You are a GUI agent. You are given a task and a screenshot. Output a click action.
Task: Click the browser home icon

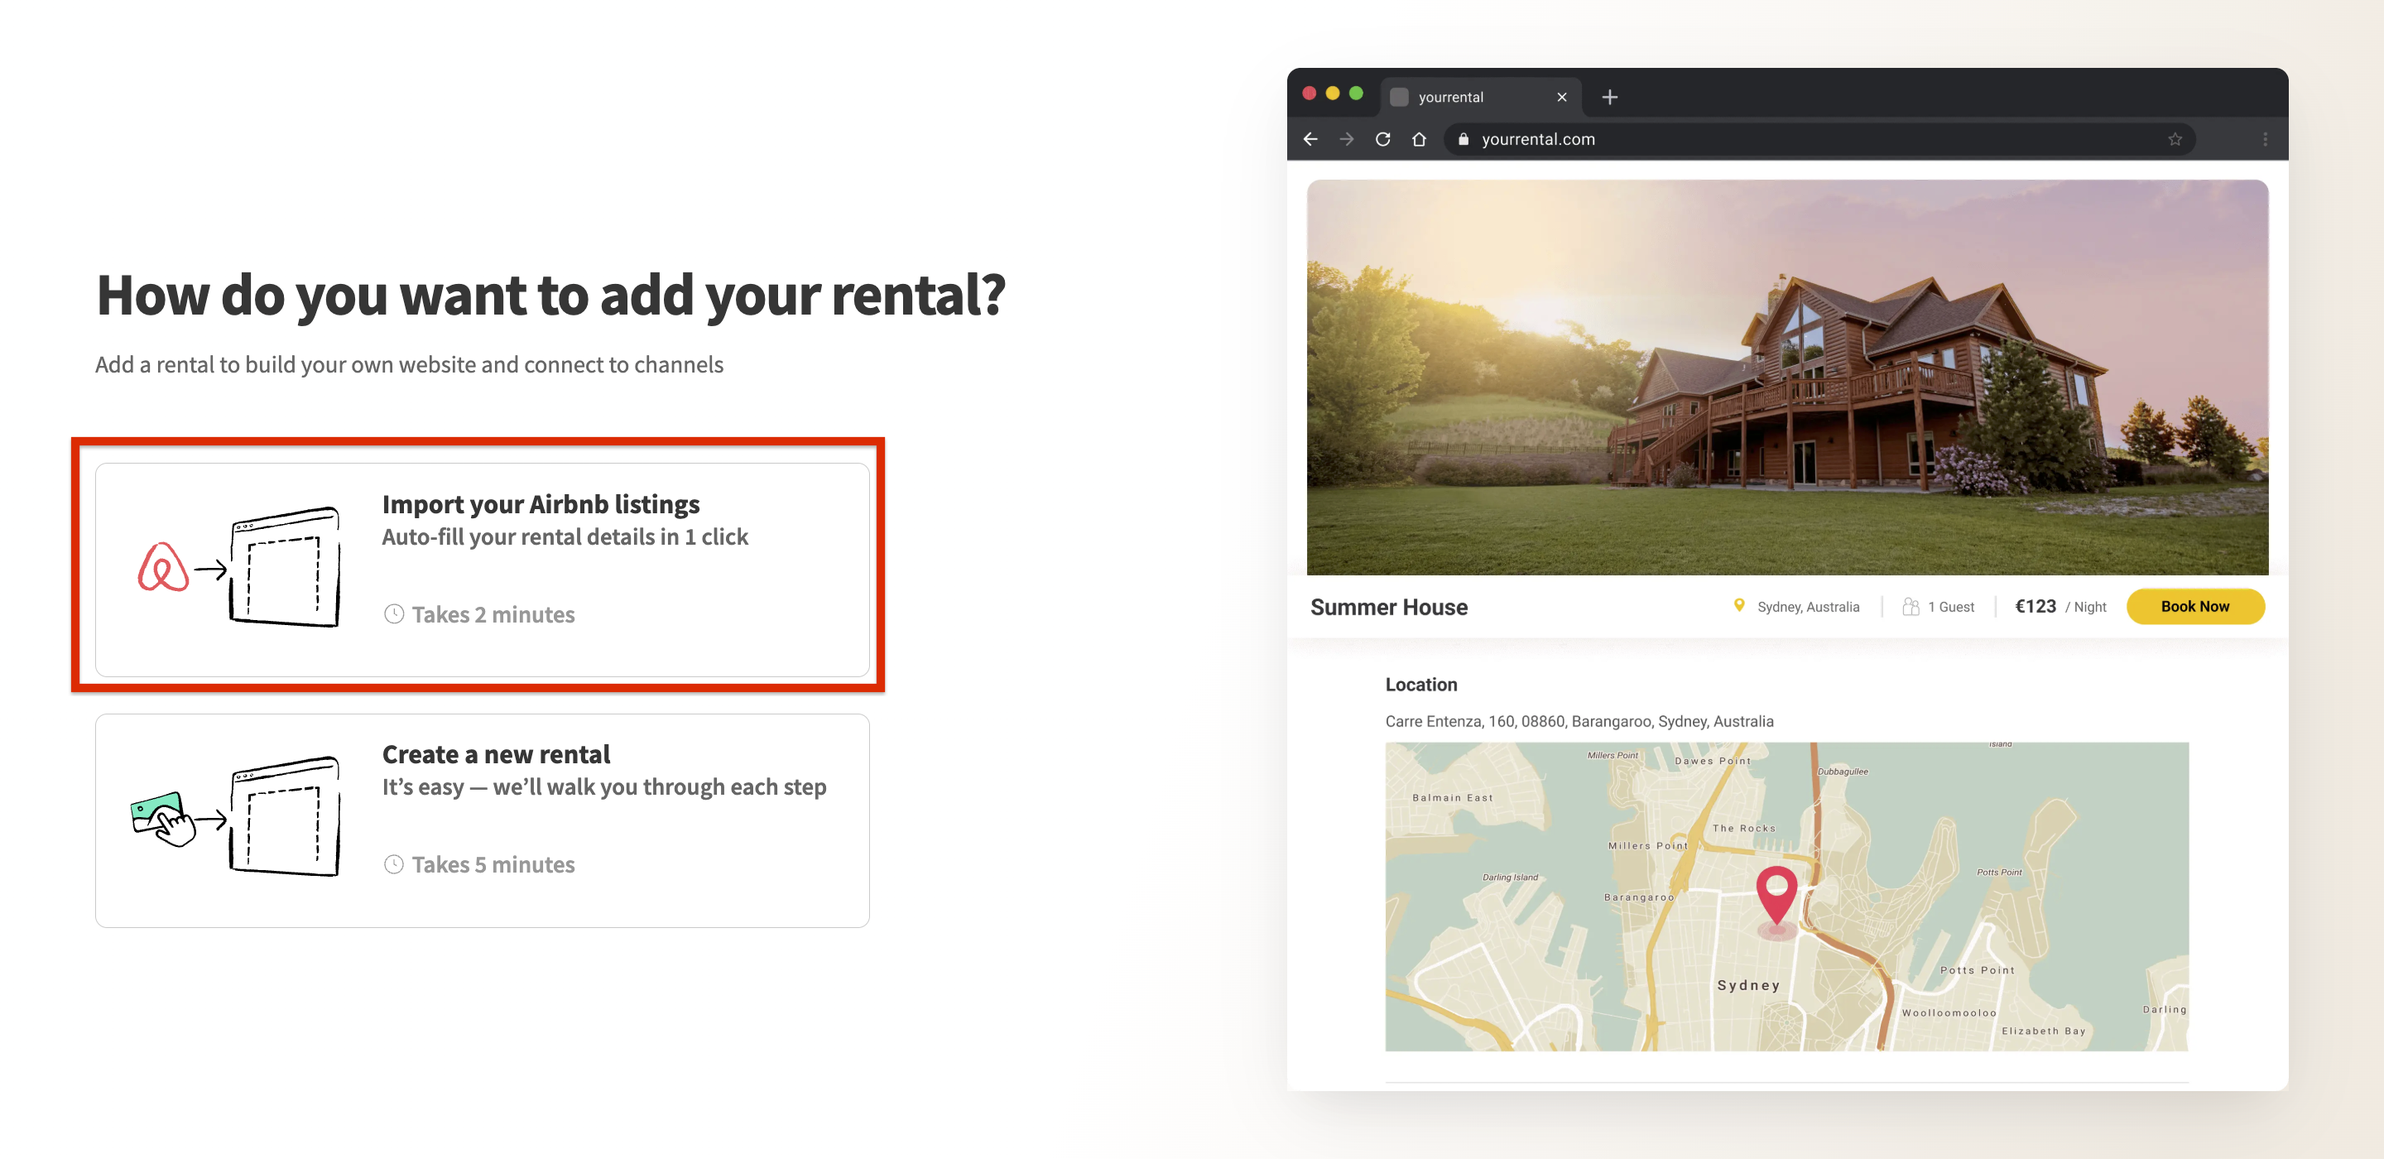click(x=1419, y=139)
